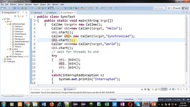Click the Quick Access search field
Screen dimensions: 190x107
(x=159, y=8)
